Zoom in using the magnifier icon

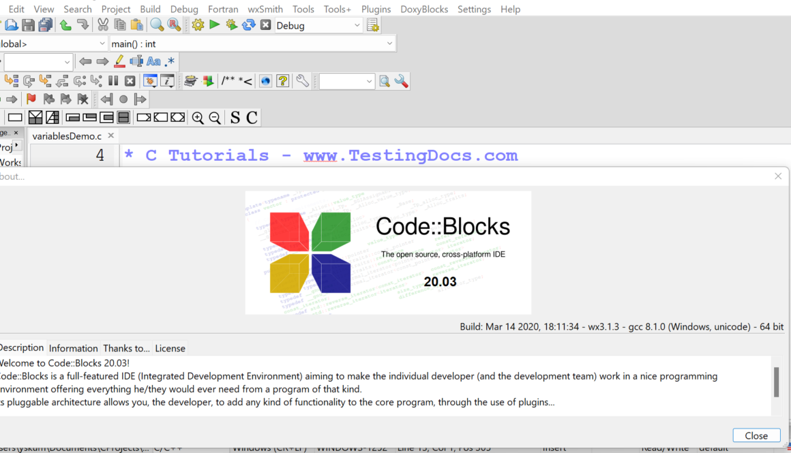click(198, 117)
